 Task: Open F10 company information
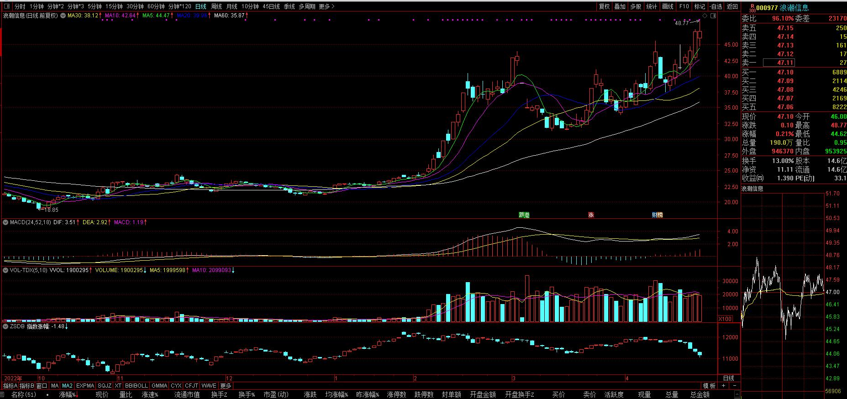pyautogui.click(x=684, y=6)
